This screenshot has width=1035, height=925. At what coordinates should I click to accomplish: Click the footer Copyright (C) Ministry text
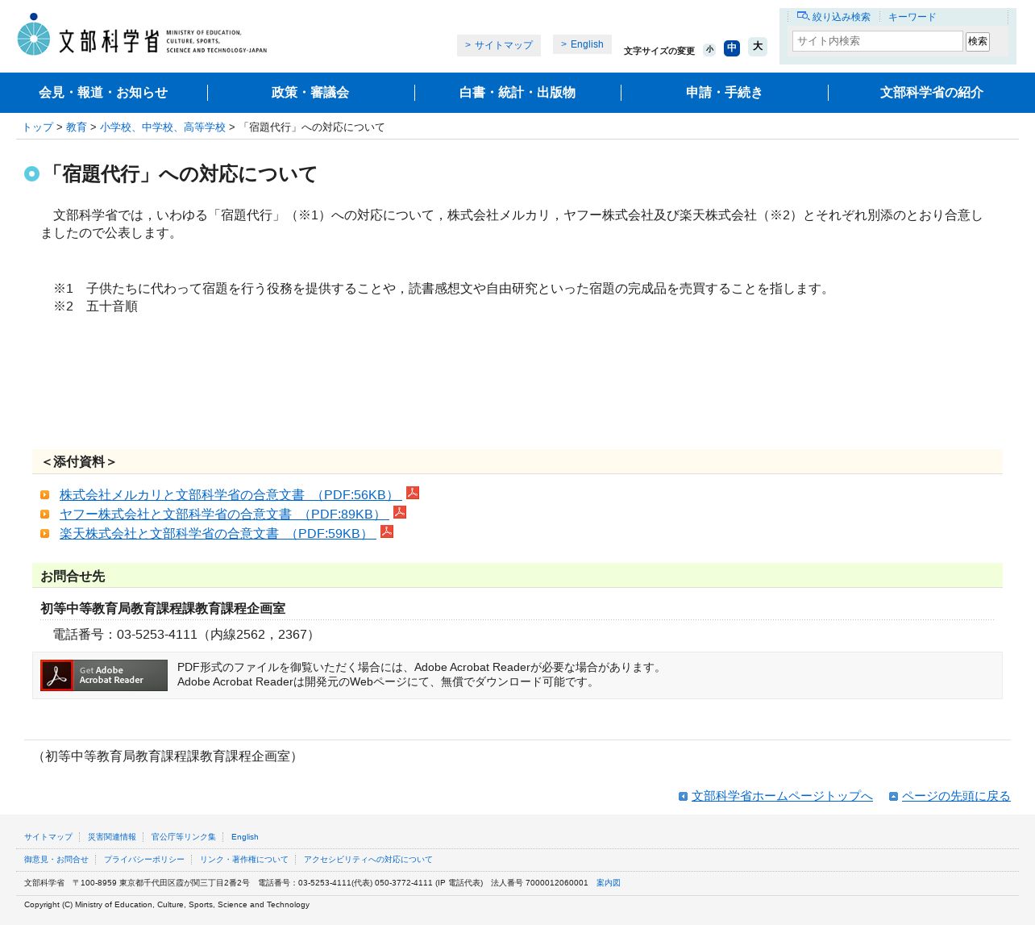point(167,905)
